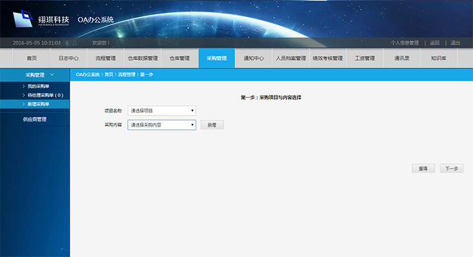Switch to 仓库数据管理 tab
This screenshot has width=473, height=257.
(143, 58)
